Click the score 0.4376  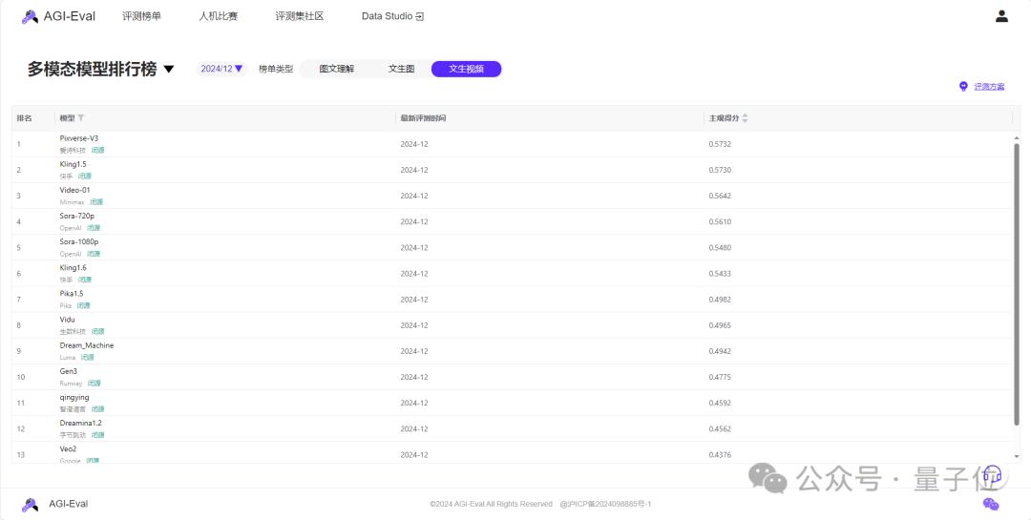pos(720,455)
